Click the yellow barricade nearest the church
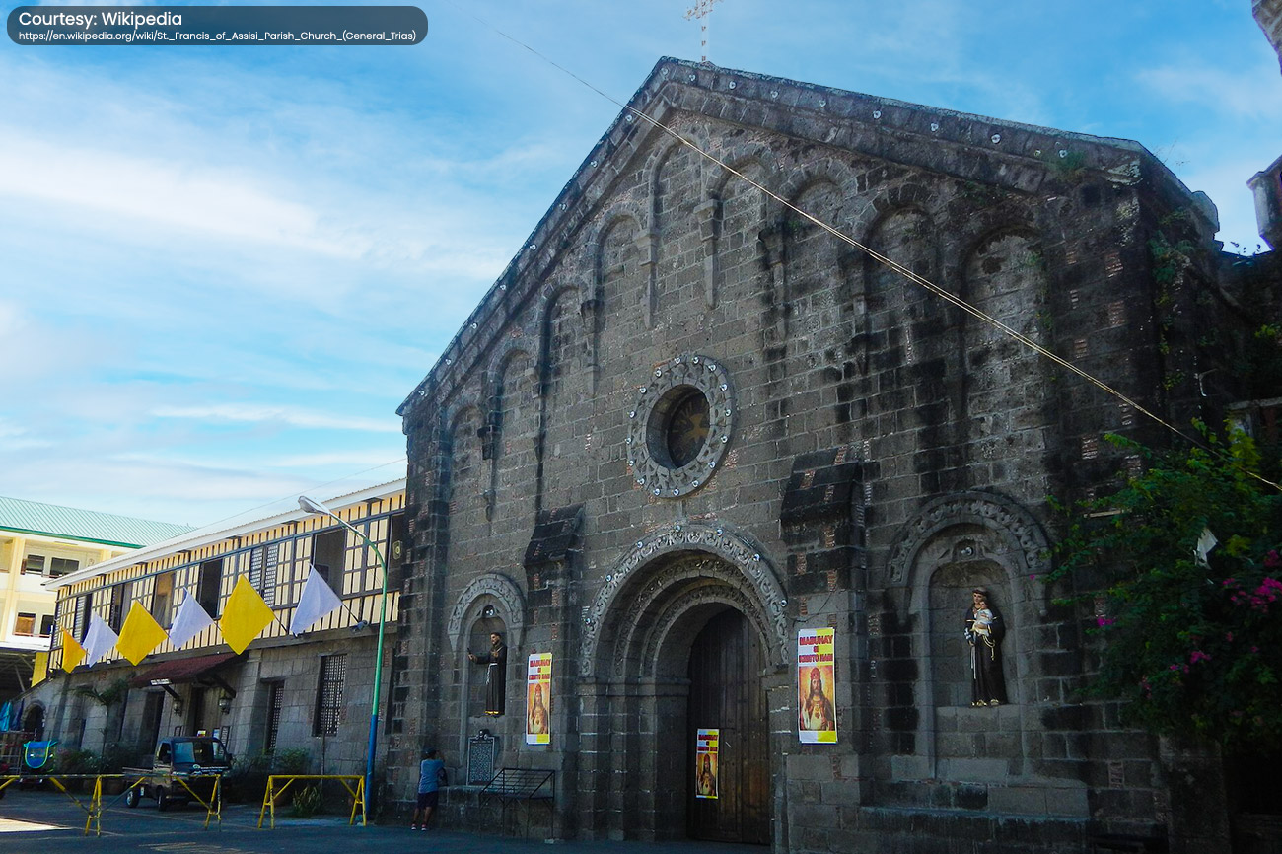Viewport: 1282px width, 854px height. click(312, 797)
